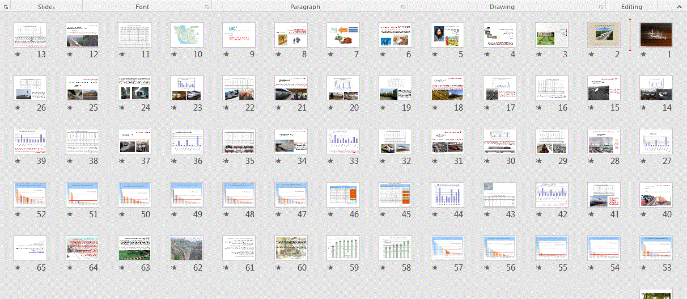
Task: Select slide 1 thumbnail
Action: 656,35
